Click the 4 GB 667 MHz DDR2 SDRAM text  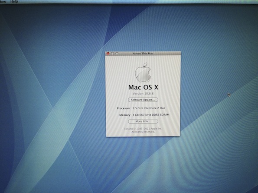click(151, 115)
